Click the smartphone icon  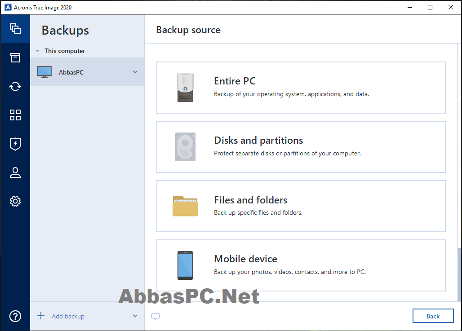click(185, 265)
